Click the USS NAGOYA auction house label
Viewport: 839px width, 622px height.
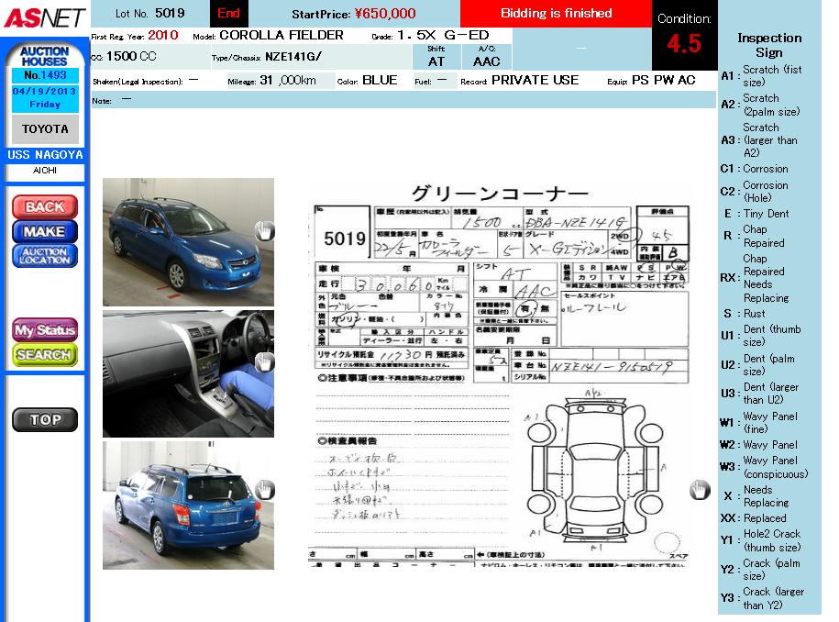44,155
